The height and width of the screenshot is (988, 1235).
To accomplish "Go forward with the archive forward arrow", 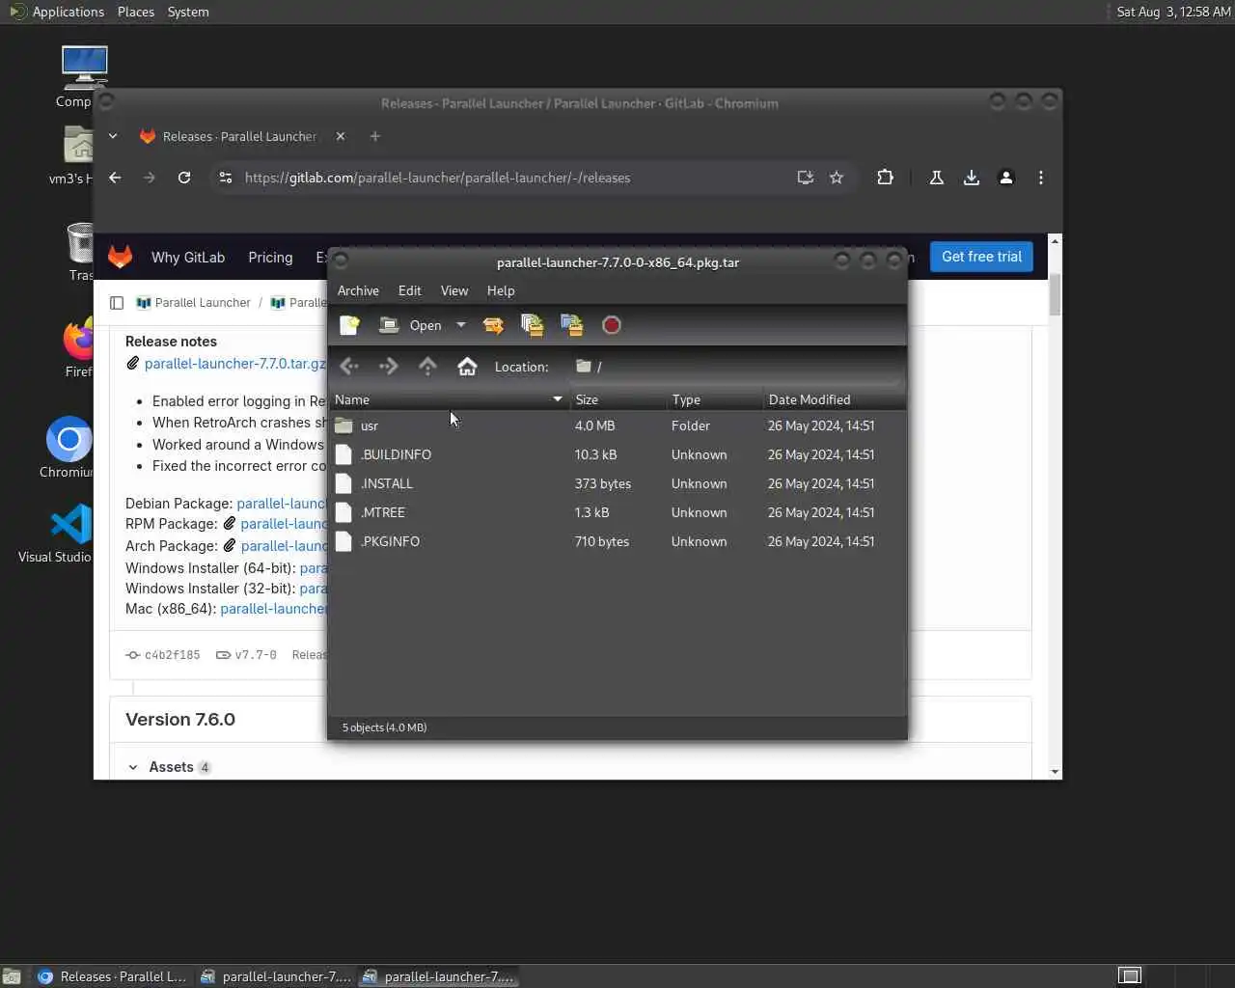I will pos(388,367).
